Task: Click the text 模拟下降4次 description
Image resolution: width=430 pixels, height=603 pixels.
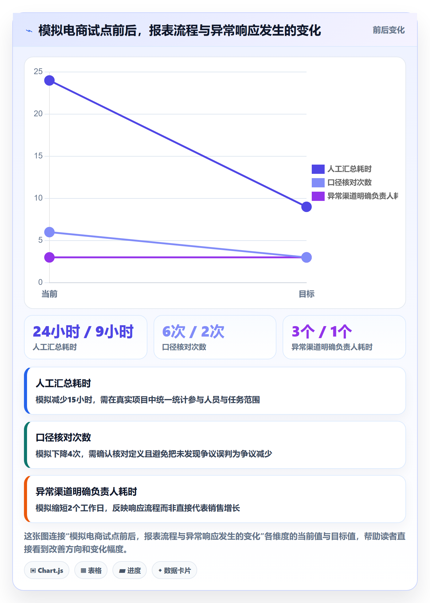Action: coord(154,454)
